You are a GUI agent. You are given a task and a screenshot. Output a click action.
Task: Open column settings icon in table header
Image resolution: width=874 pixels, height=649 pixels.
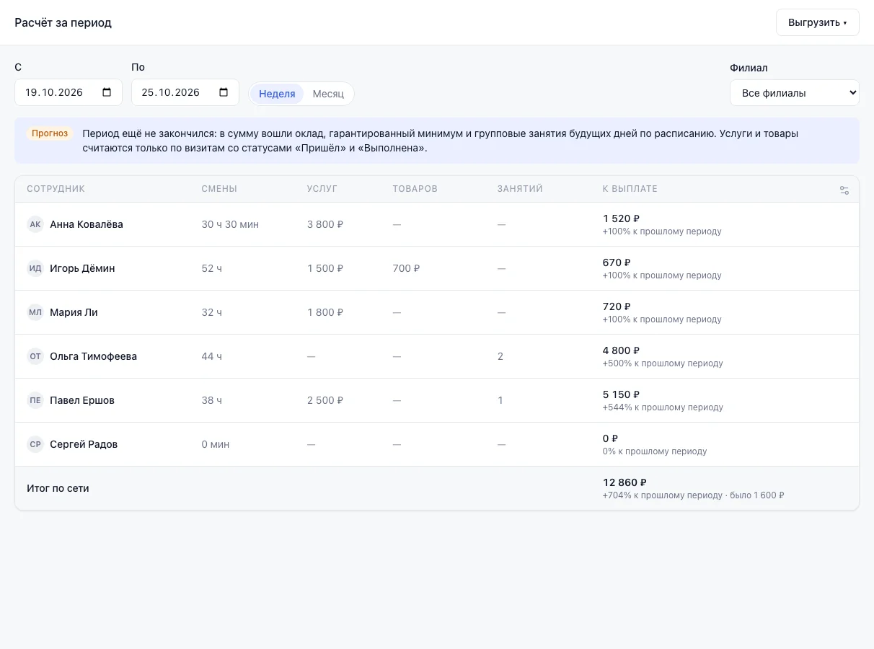[844, 190]
